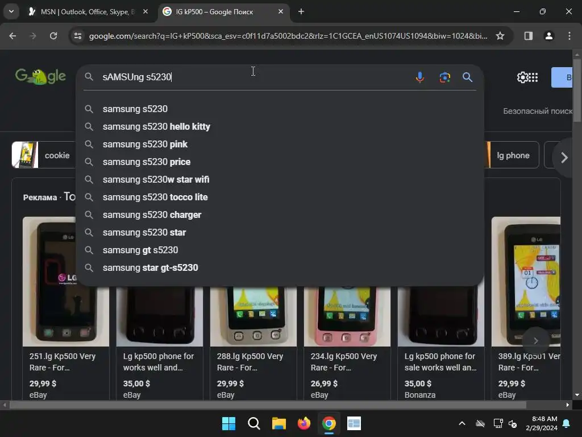
Task: Open the notification bell
Action: 567,423
